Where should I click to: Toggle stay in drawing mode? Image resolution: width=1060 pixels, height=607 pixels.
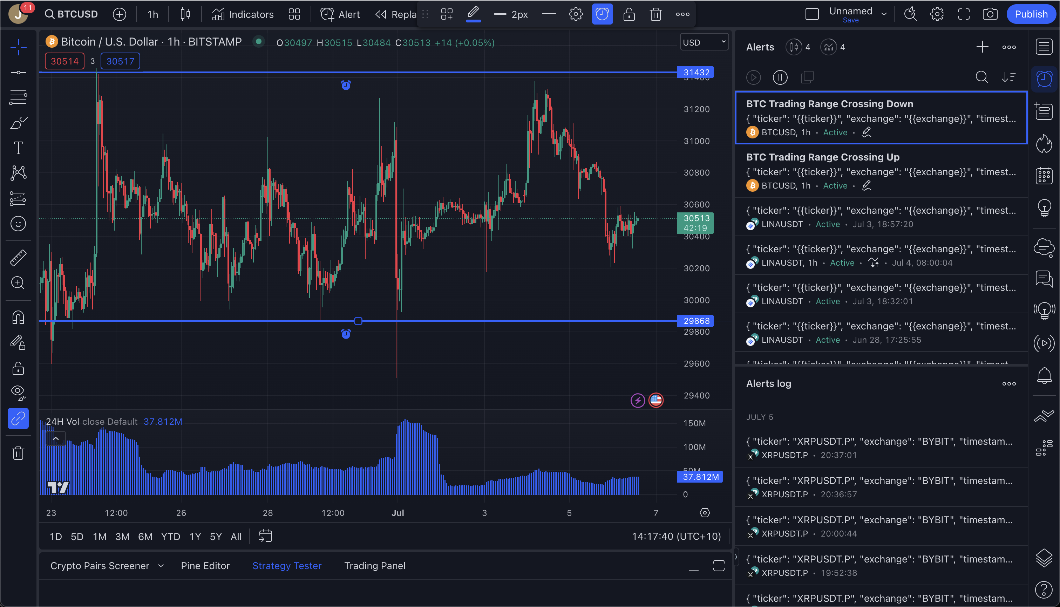[x=18, y=343]
